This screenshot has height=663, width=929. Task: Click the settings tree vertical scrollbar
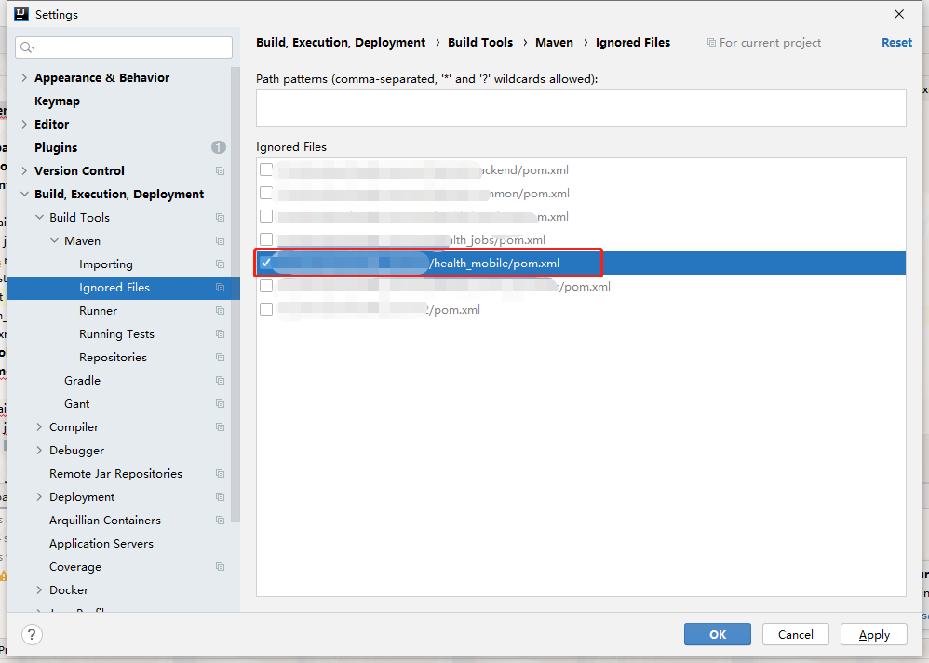[x=236, y=294]
